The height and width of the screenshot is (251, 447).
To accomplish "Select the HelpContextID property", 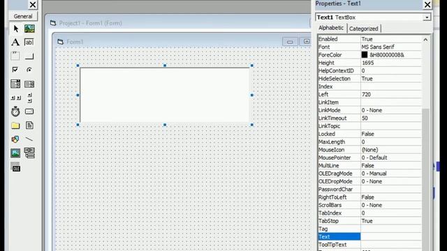I will point(339,70).
